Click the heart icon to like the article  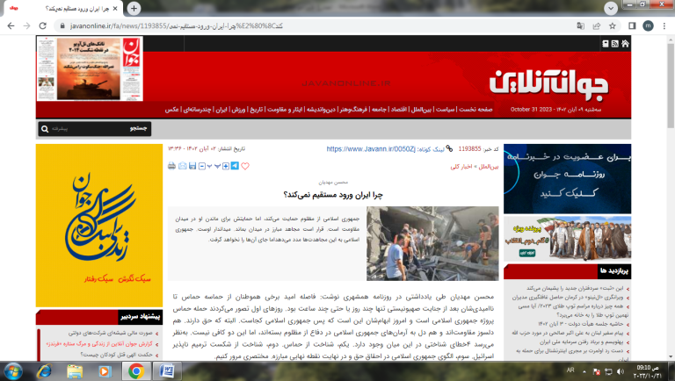tap(245, 166)
